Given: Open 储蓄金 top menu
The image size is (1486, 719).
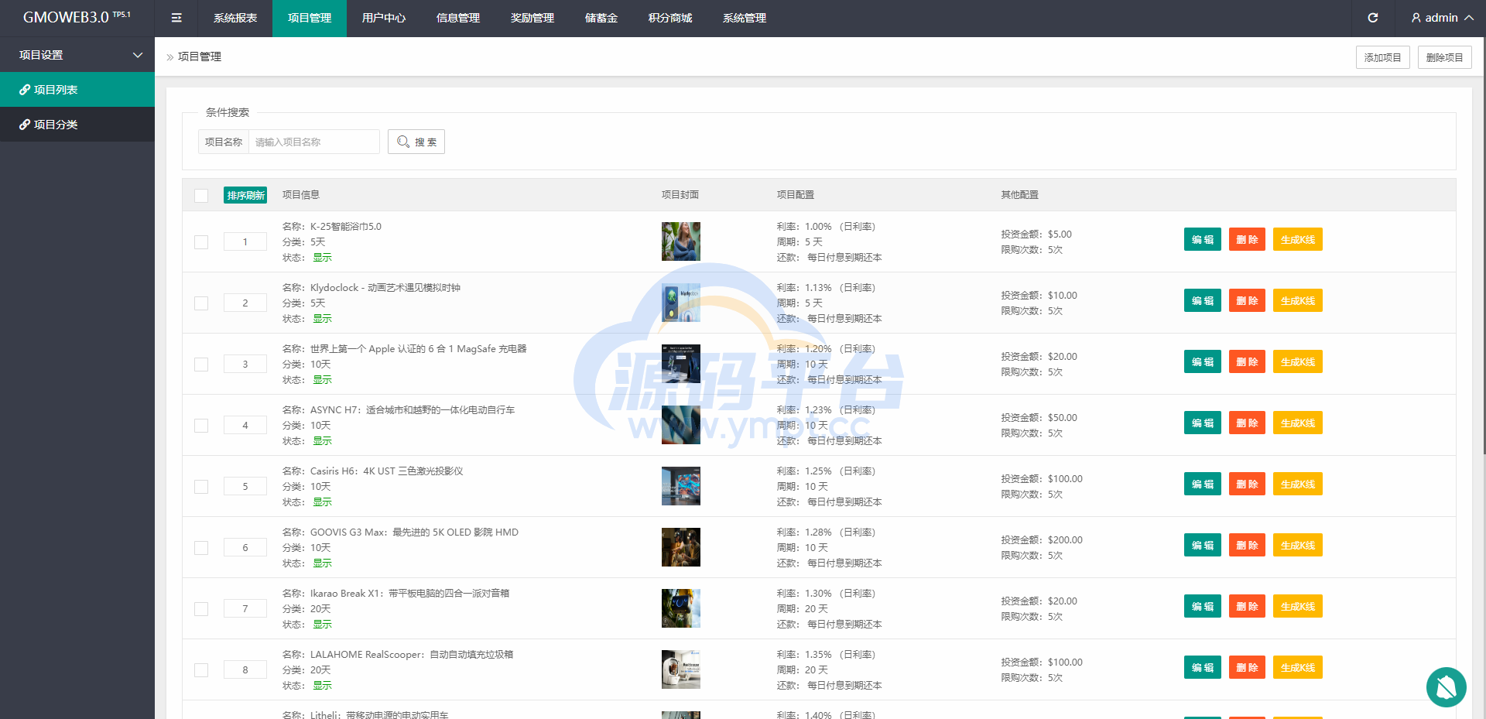Looking at the screenshot, I should point(601,18).
